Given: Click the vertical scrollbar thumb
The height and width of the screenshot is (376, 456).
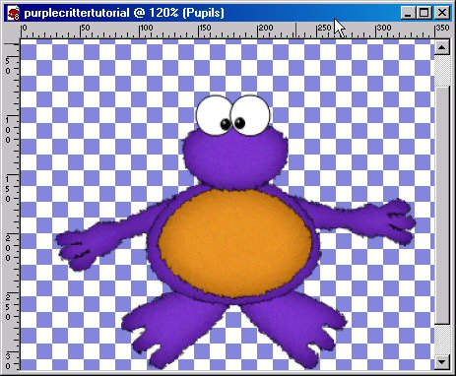Looking at the screenshot, I should (442, 206).
